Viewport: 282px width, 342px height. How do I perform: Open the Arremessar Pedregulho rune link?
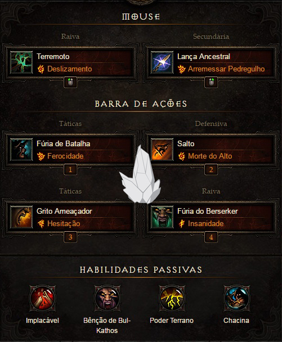point(226,69)
